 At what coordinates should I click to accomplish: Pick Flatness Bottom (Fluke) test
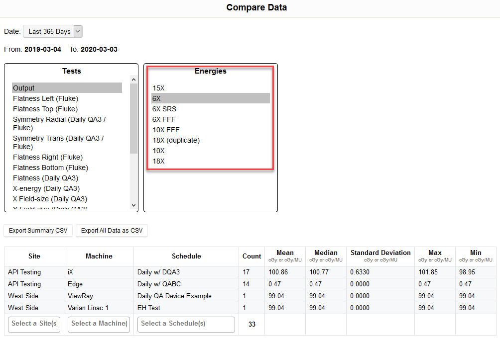point(50,168)
